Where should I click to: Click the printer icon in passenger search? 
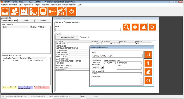135,27
